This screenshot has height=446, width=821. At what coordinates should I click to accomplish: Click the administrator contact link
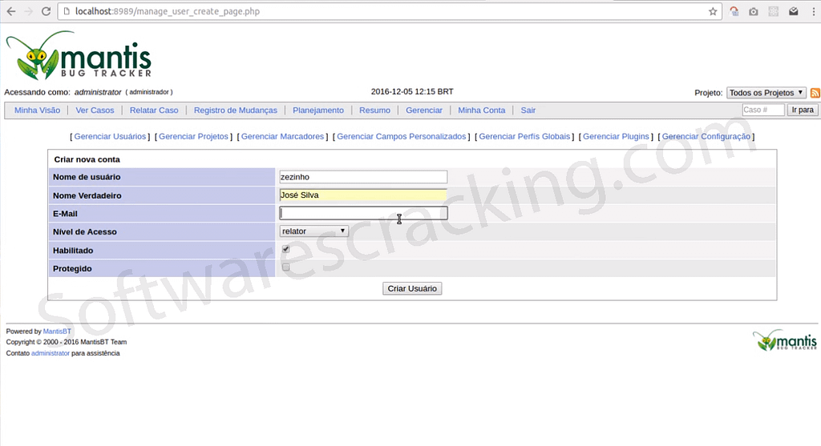51,353
